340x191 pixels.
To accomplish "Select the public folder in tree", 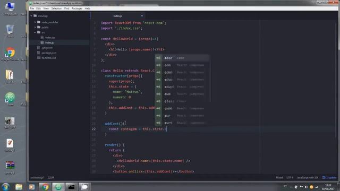I will point(45,27).
